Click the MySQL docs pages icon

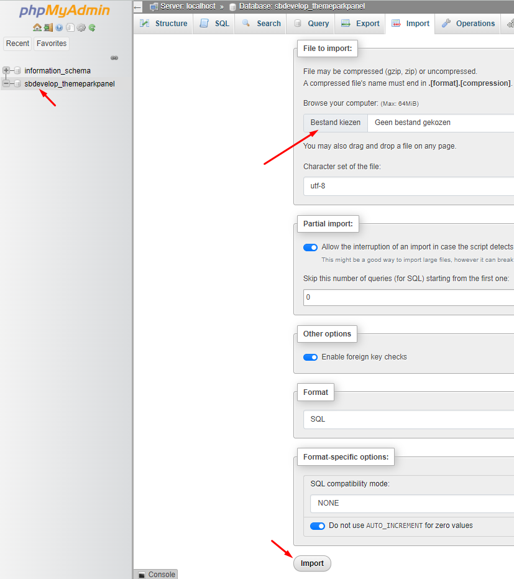[70, 27]
